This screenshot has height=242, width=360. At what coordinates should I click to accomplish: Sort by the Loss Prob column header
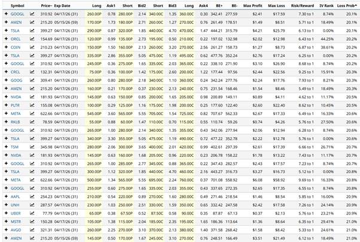pyautogui.click(x=347, y=6)
